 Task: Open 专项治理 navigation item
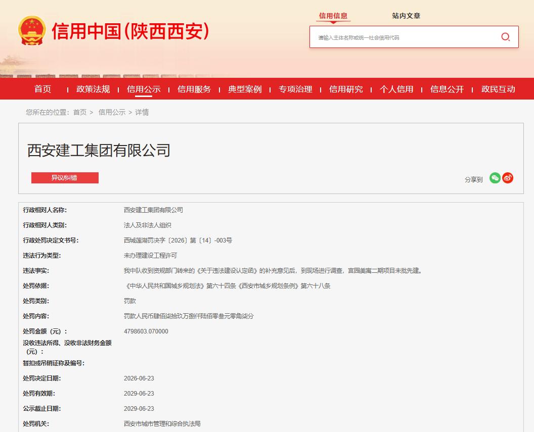(x=295, y=89)
